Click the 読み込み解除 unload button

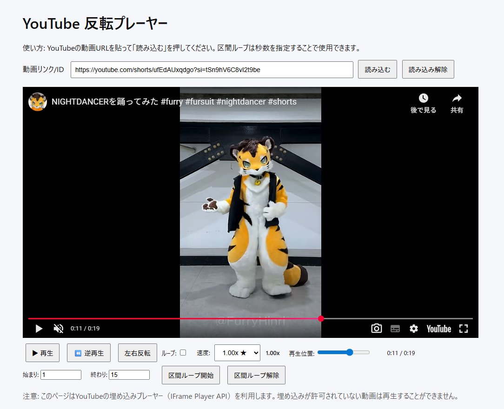[x=428, y=69]
